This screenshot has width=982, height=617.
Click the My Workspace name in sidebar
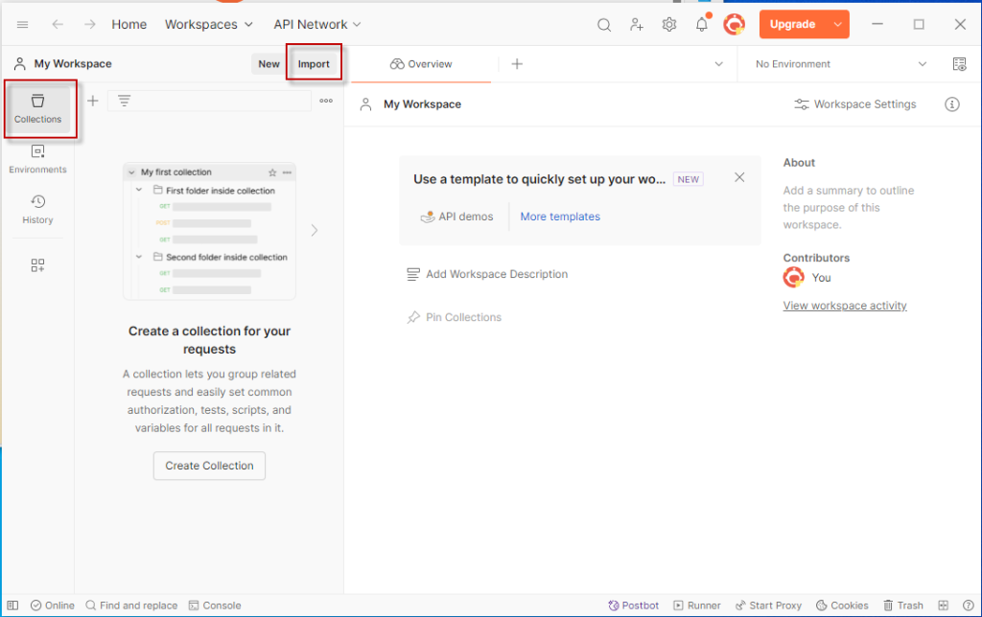(73, 64)
